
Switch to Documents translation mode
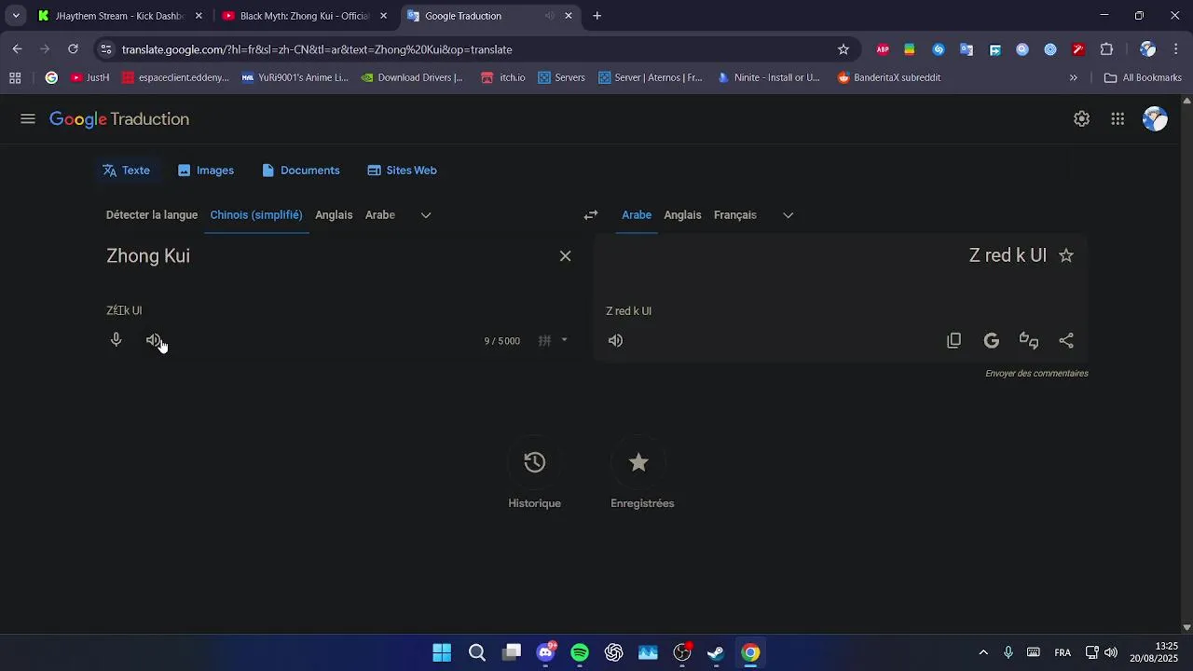pyautogui.click(x=301, y=171)
